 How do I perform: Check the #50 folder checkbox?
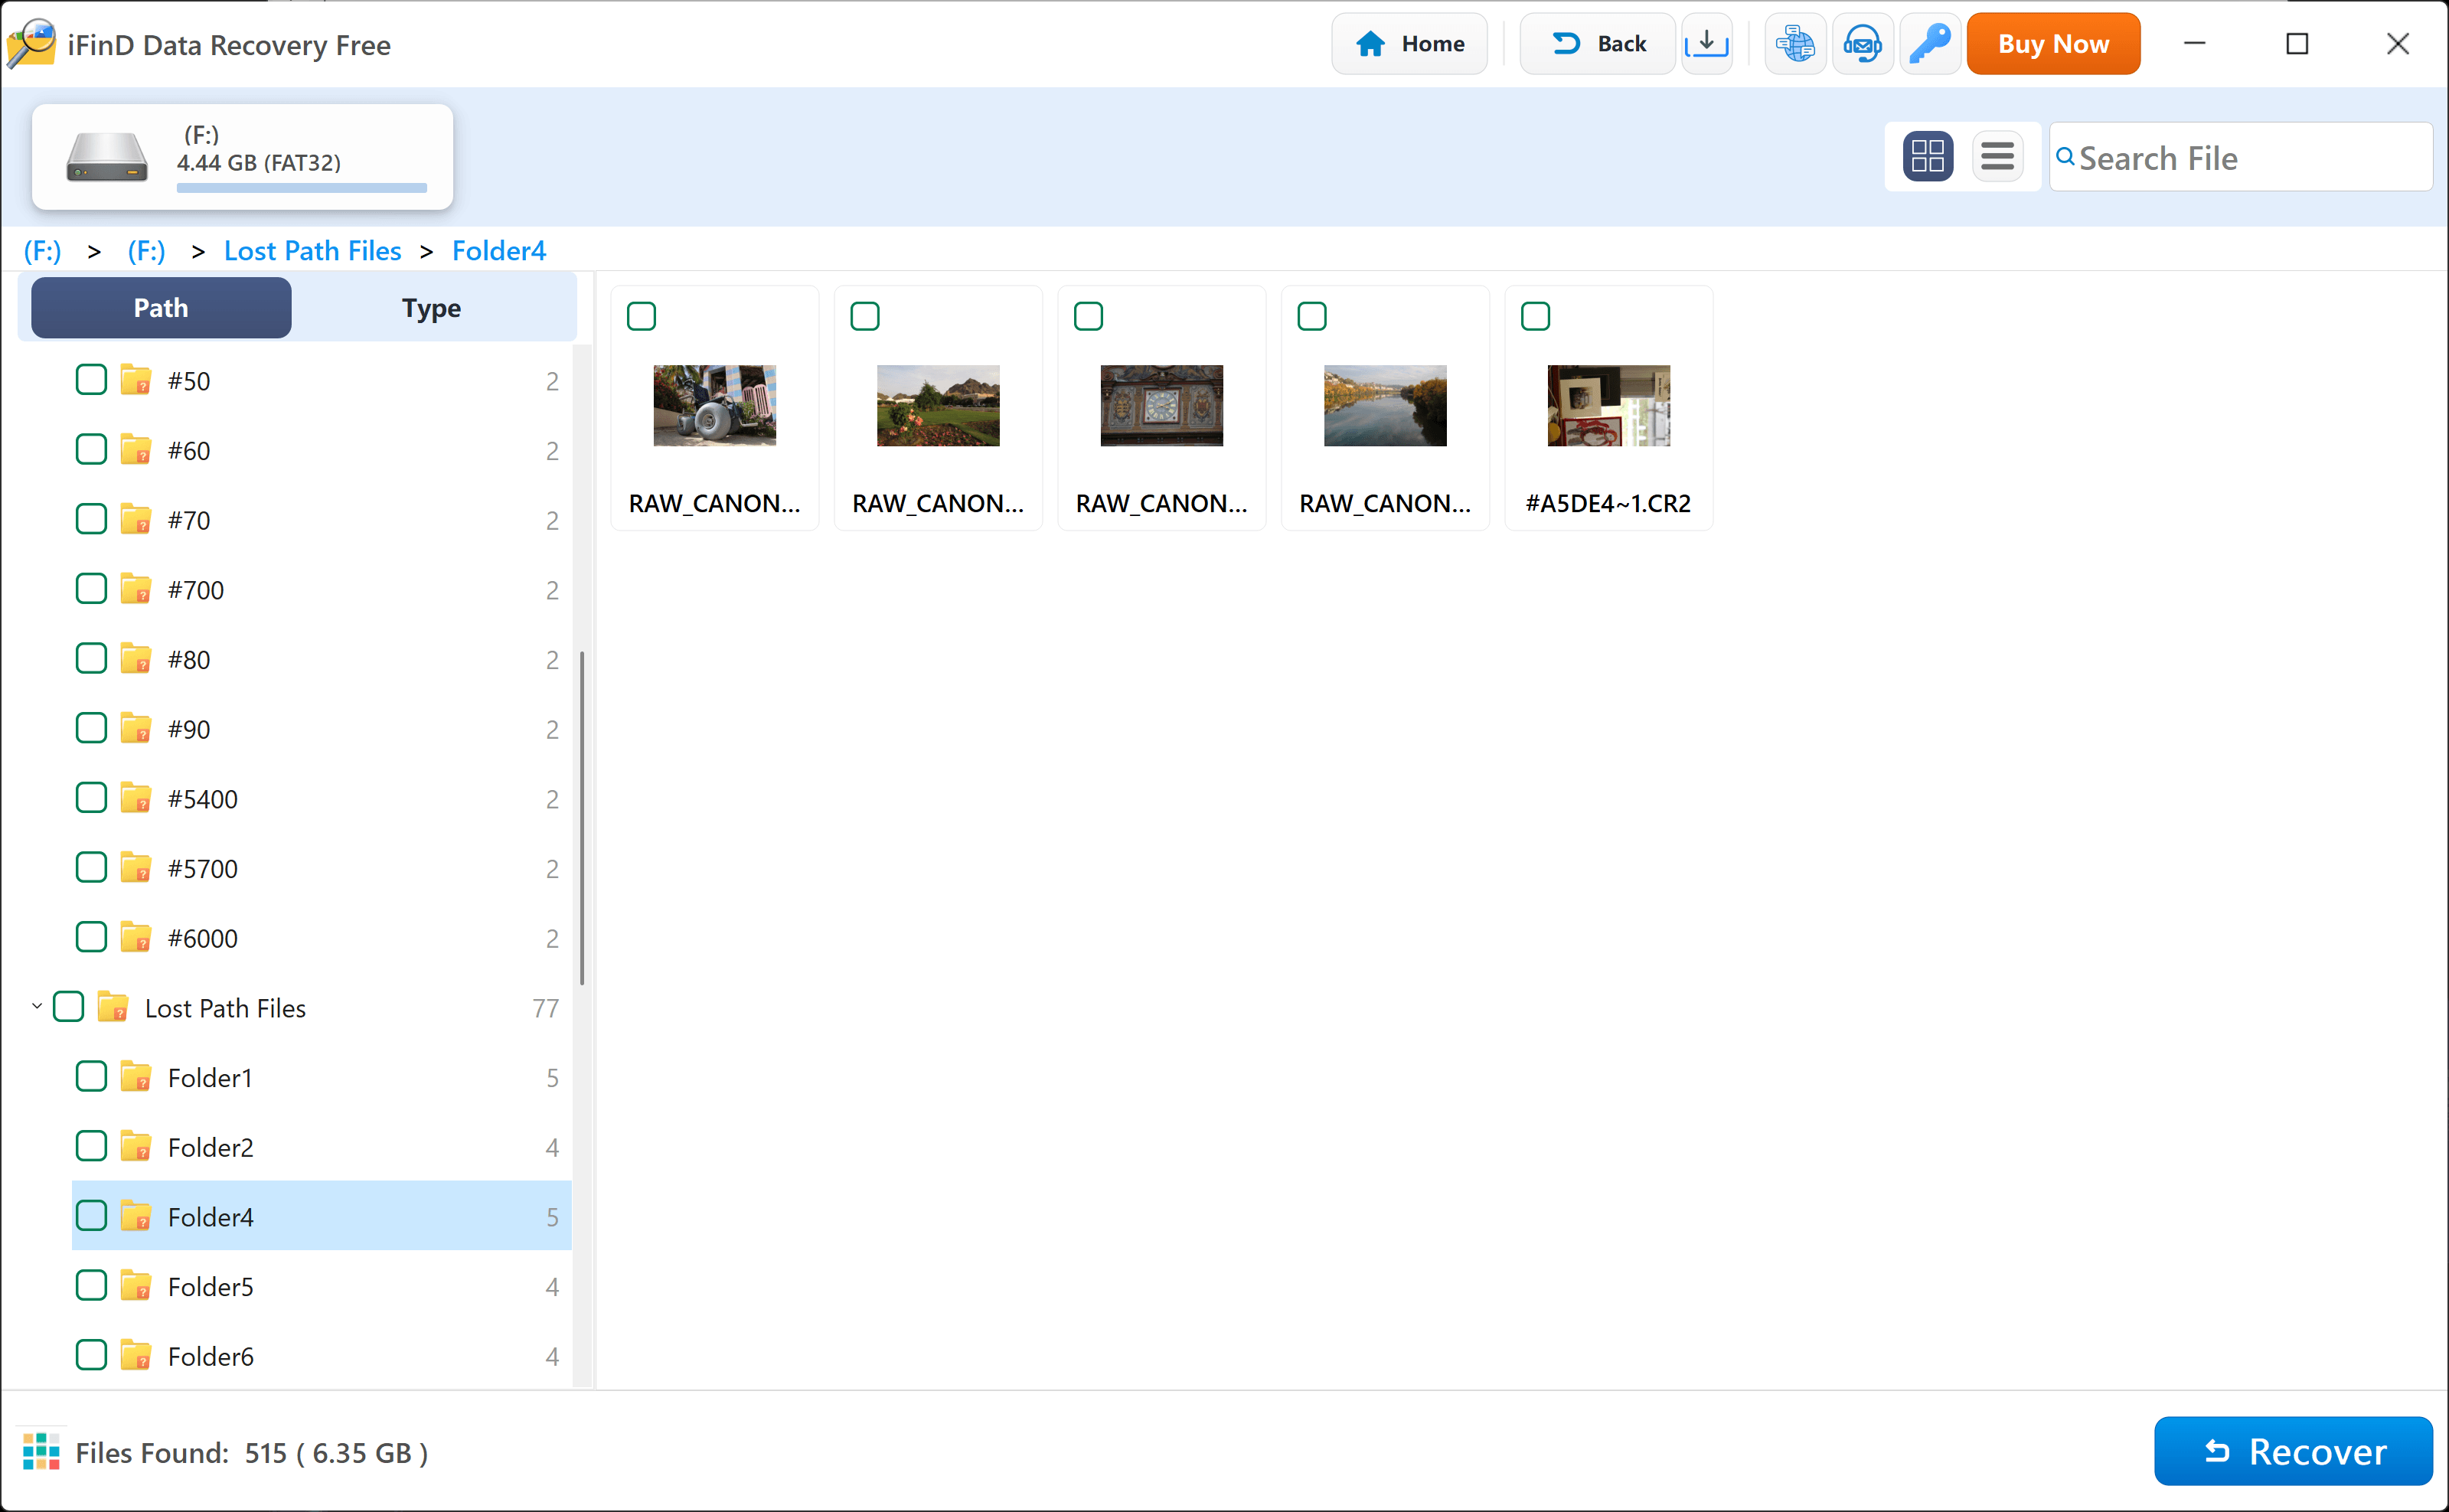click(91, 380)
